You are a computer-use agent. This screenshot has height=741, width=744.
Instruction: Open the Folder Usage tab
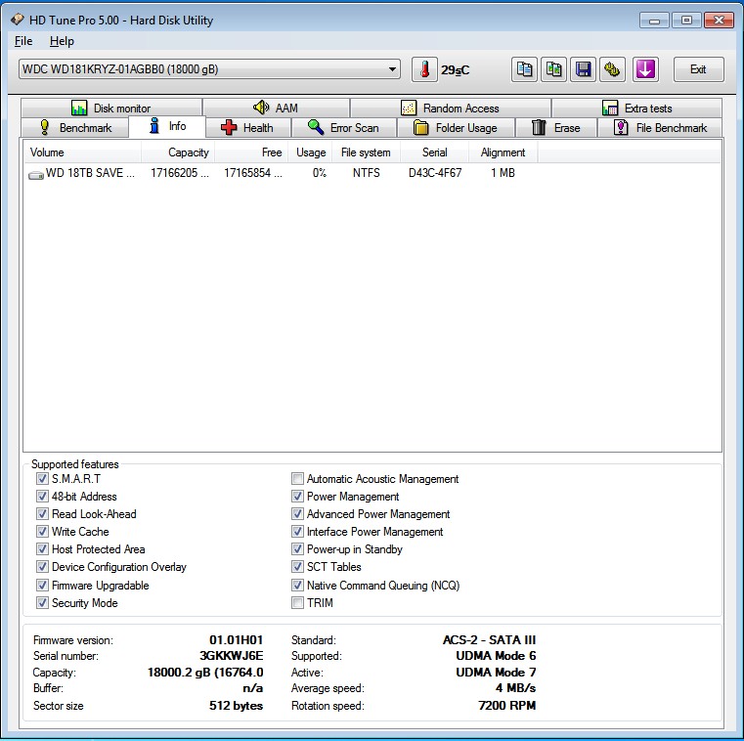coord(456,128)
